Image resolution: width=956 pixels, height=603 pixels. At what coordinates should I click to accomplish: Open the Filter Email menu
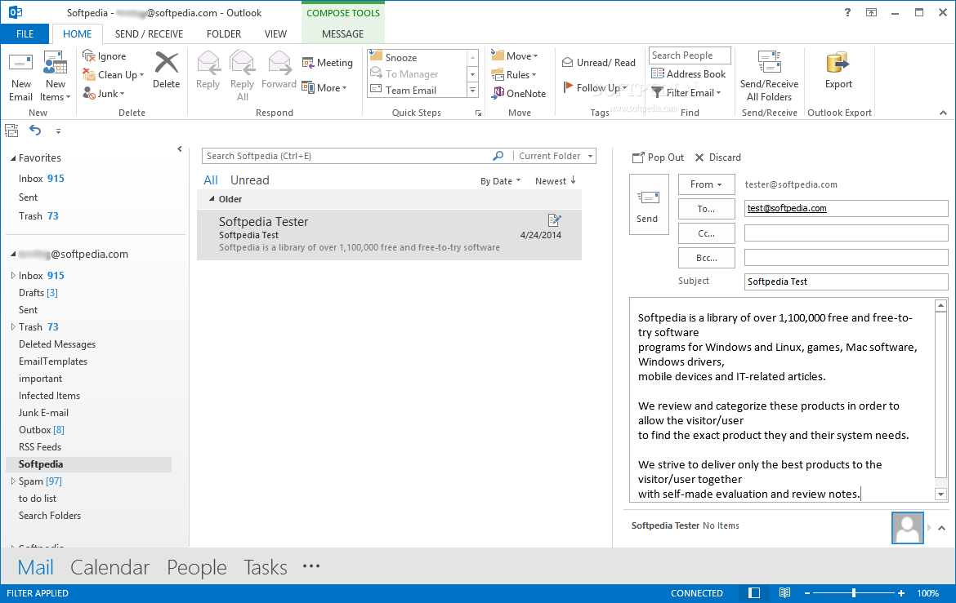686,92
